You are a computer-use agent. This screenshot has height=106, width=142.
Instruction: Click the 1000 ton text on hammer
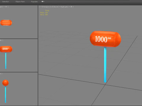pos(103,39)
